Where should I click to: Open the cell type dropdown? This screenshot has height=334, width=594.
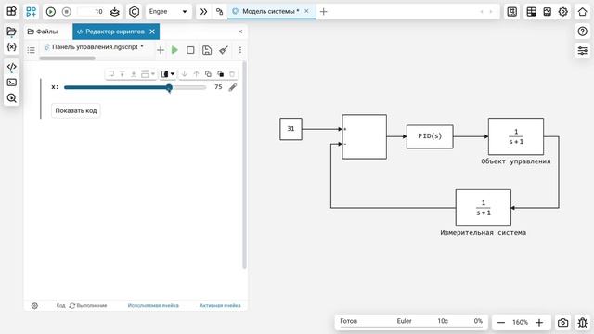(148, 74)
